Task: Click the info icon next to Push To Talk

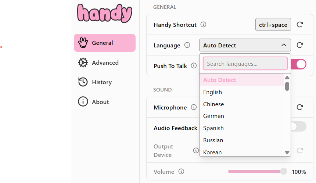Action: click(x=194, y=66)
